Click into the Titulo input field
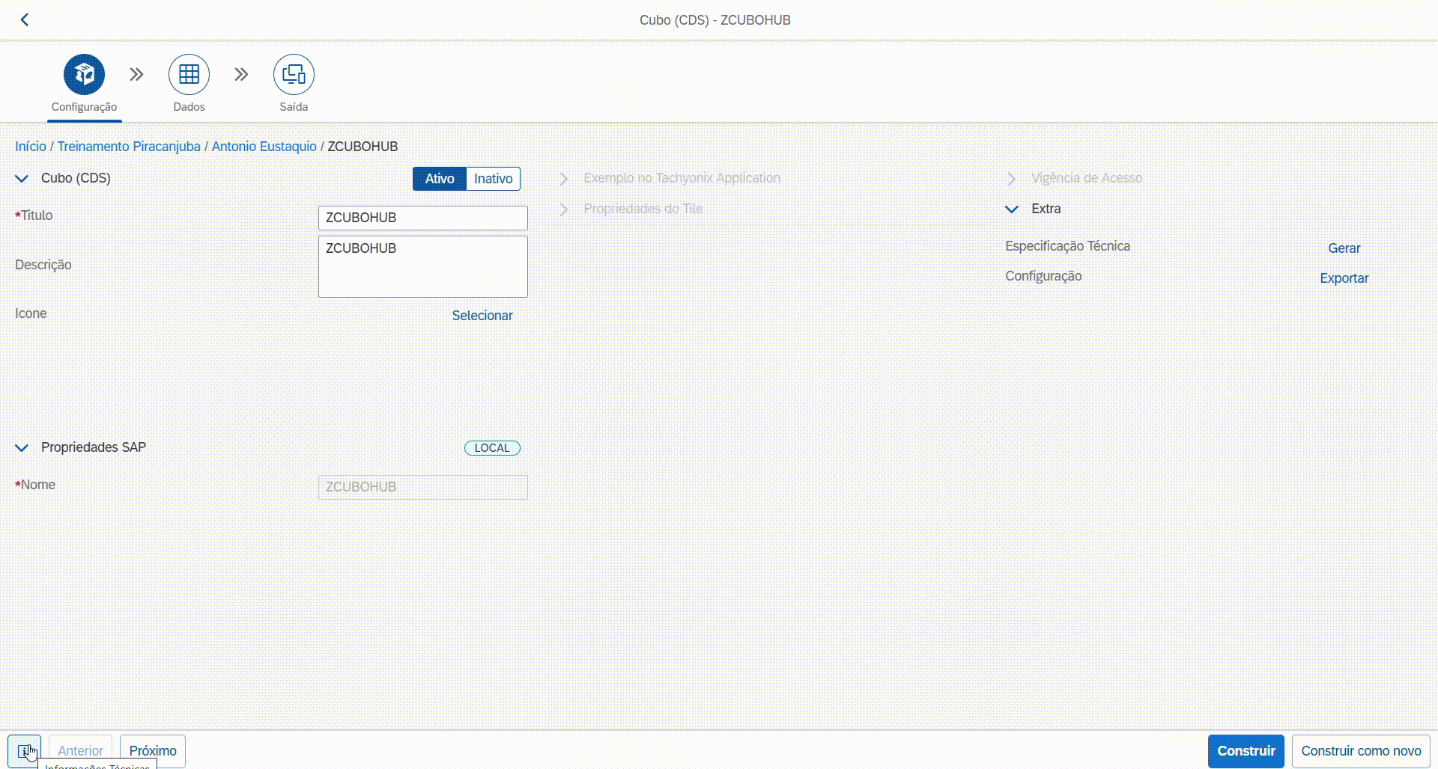Screen dimensions: 1438x769 tap(422, 218)
